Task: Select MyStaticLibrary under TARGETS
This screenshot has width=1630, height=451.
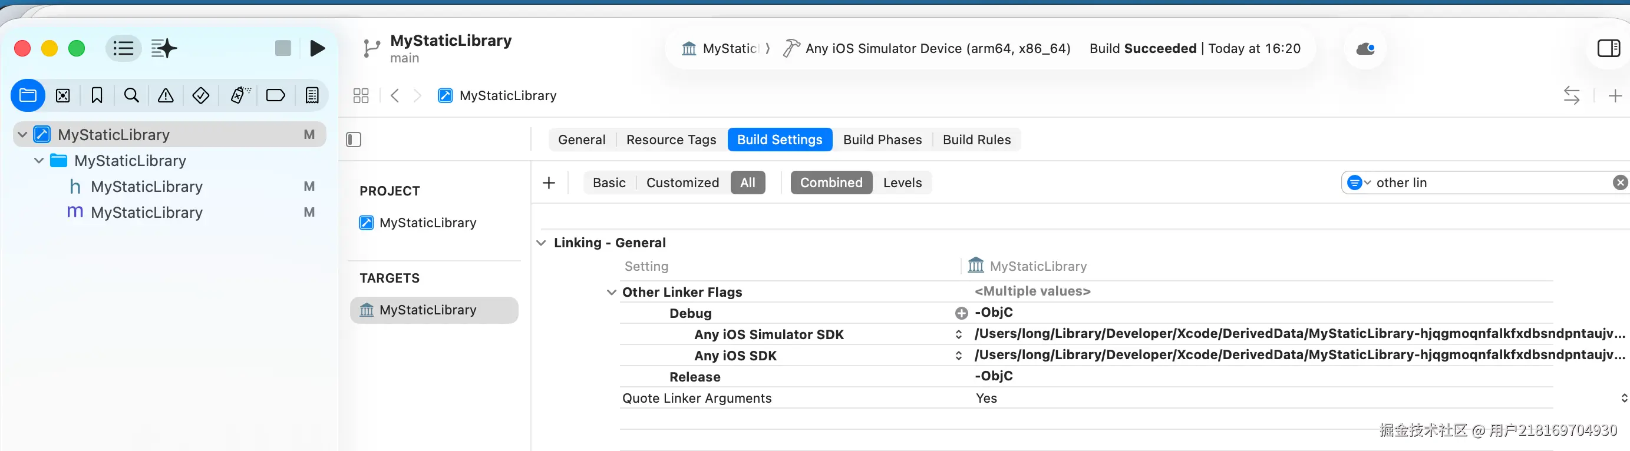Action: [x=434, y=310]
